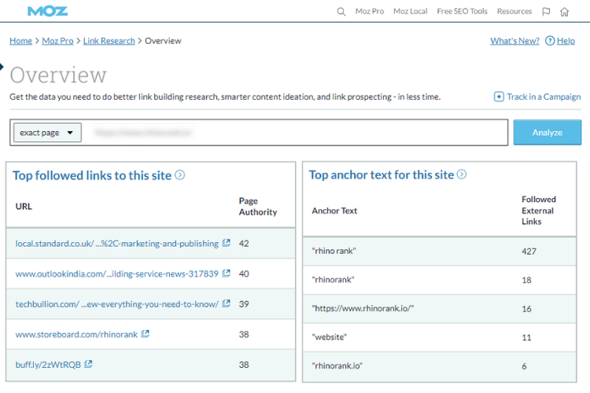Open www.storeboard.com/rhinorank link
This screenshot has width=590, height=393.
point(76,334)
